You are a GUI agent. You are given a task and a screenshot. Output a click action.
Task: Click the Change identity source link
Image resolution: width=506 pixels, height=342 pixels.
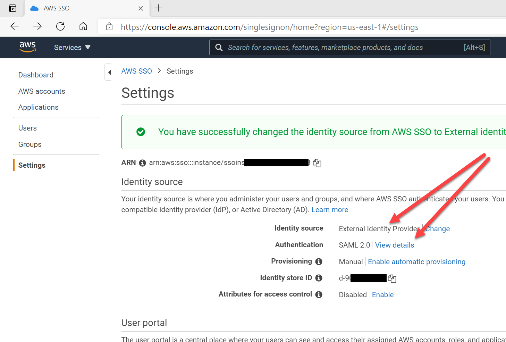(438, 229)
